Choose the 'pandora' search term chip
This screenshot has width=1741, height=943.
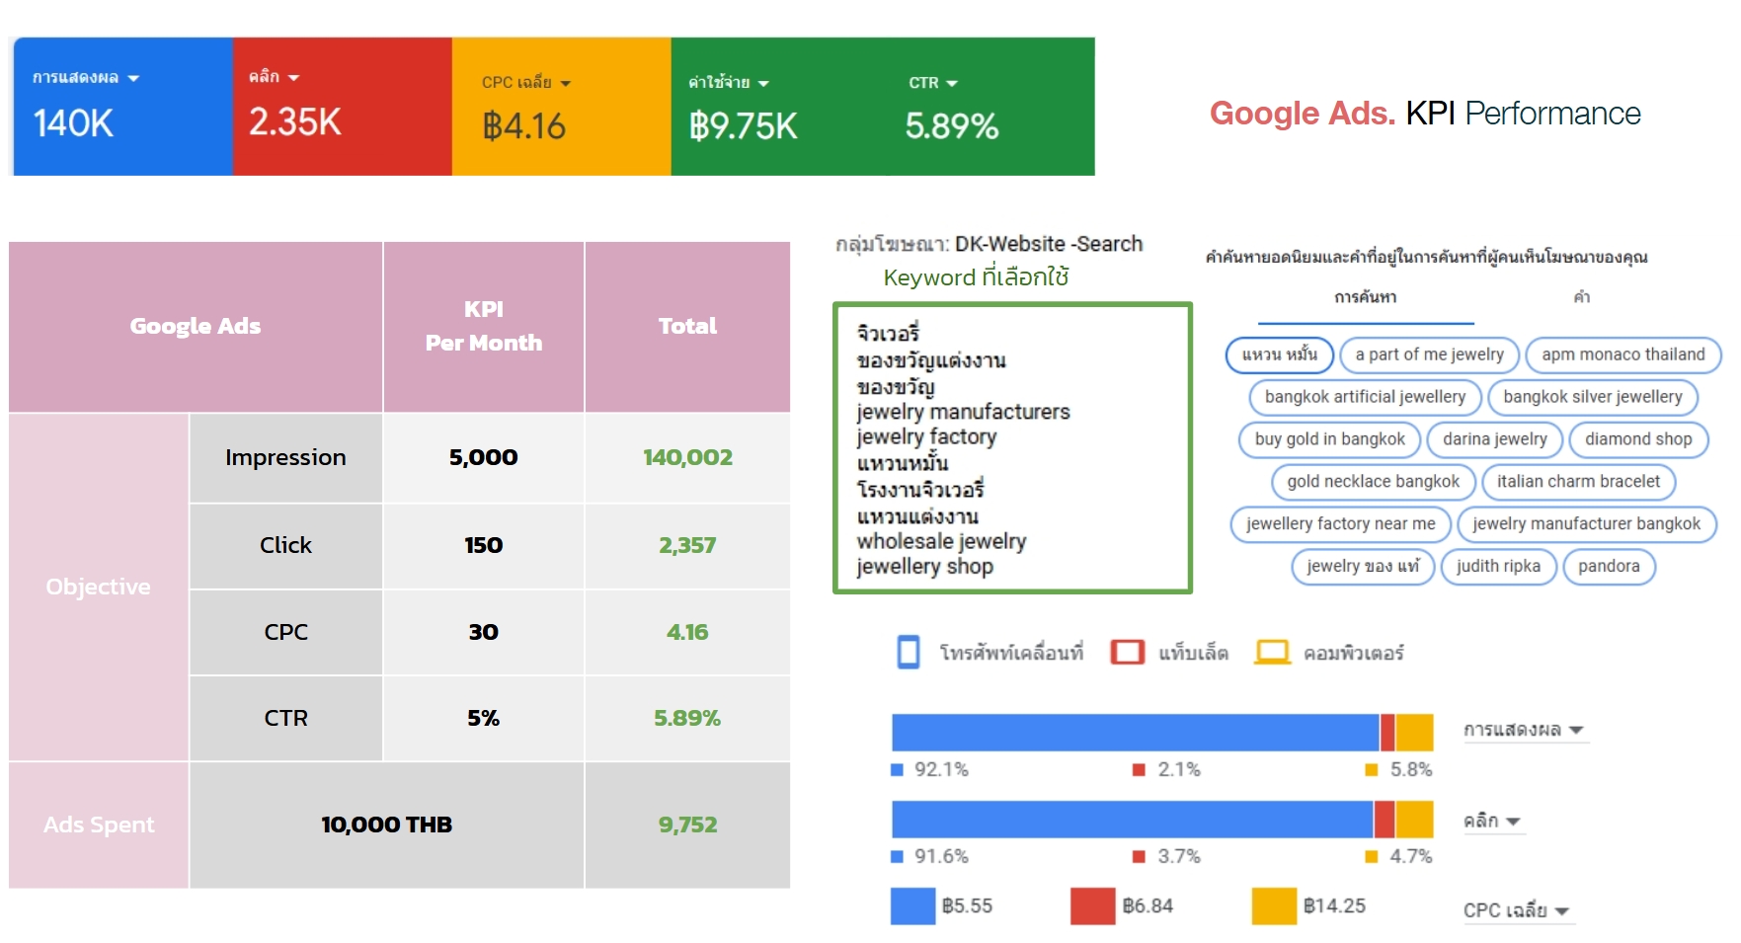(1608, 567)
